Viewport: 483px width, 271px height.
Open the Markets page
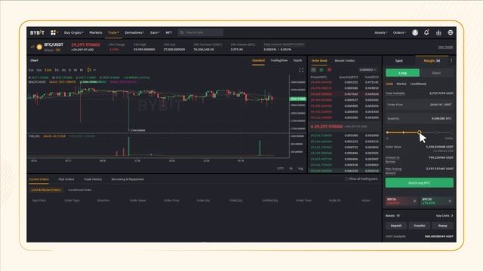(x=96, y=32)
